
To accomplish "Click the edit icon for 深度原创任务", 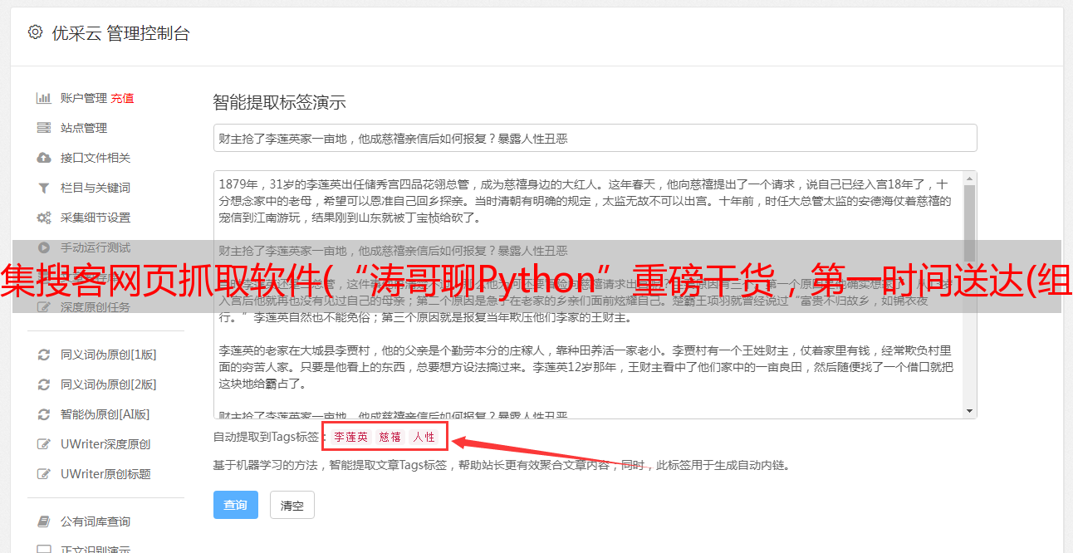I will [x=44, y=307].
